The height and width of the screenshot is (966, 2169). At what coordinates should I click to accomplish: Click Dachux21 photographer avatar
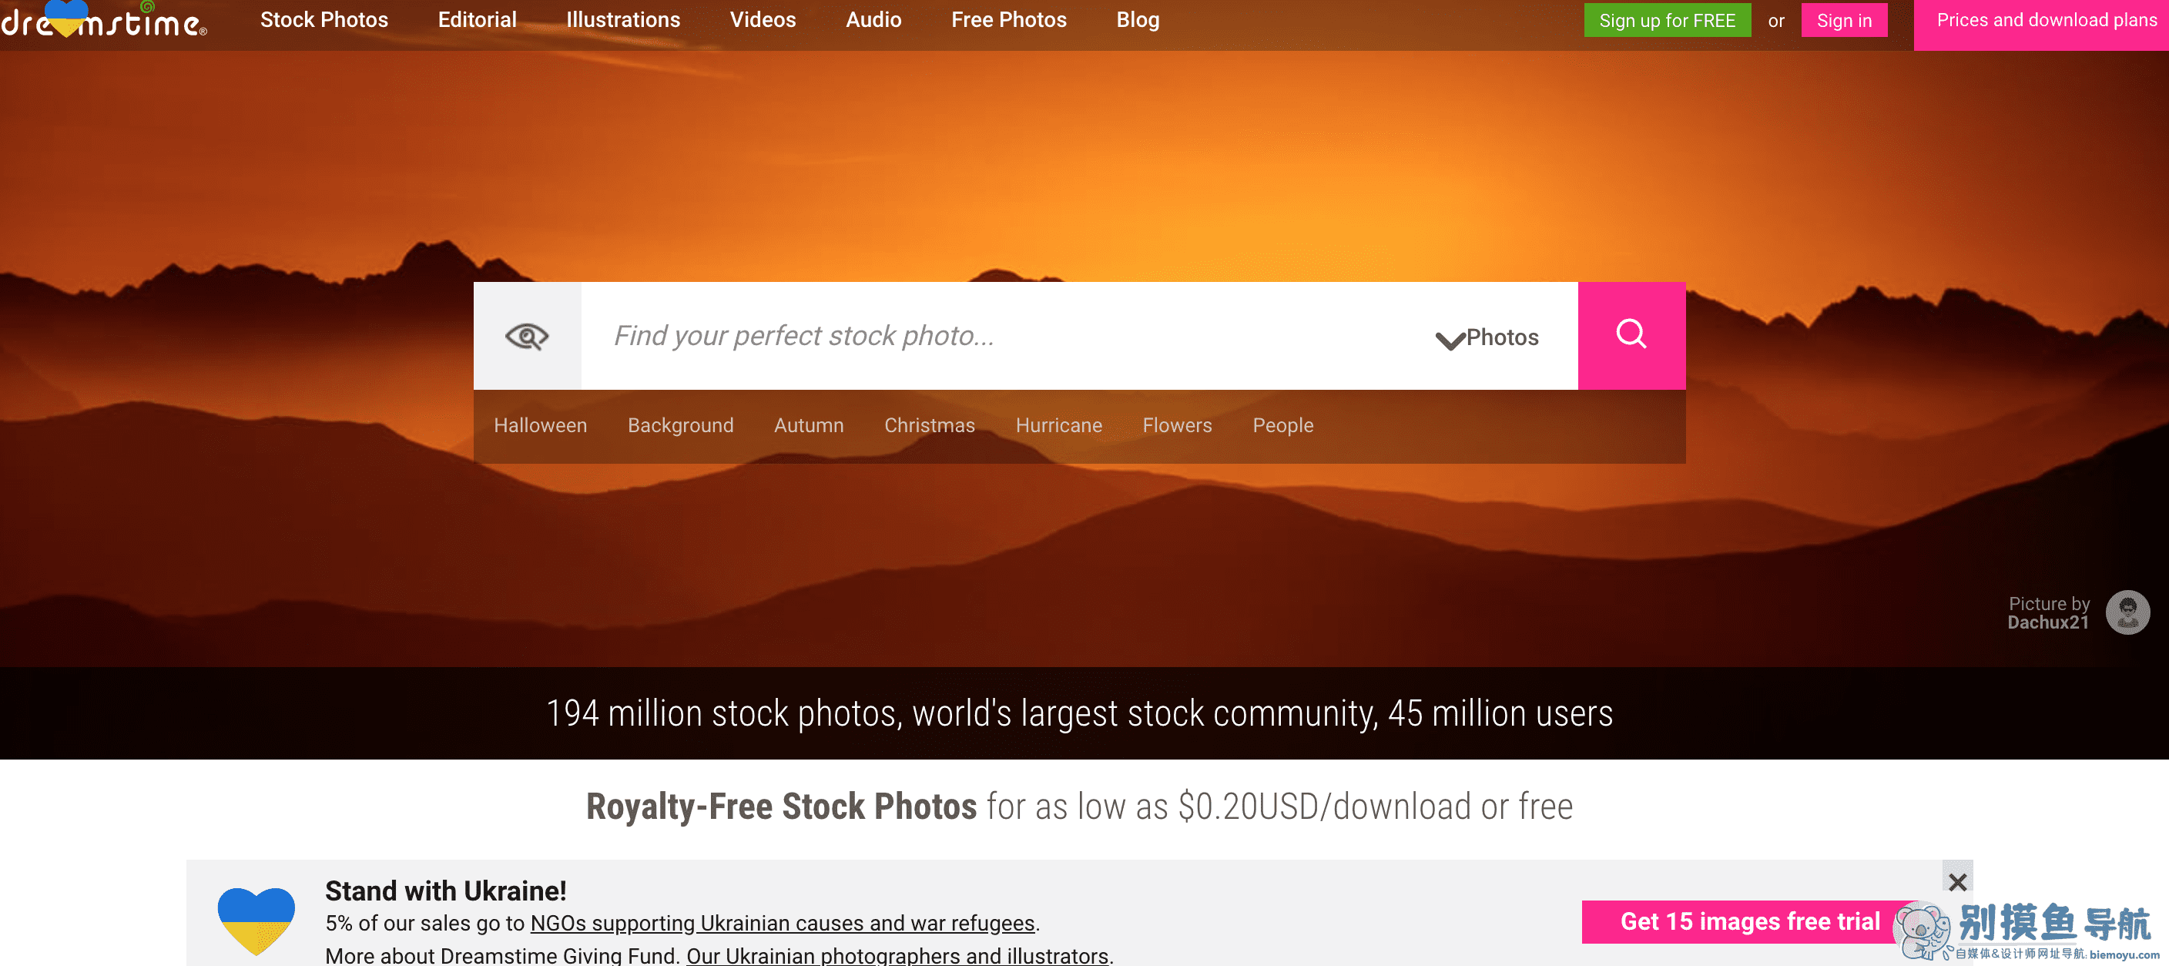[2127, 612]
